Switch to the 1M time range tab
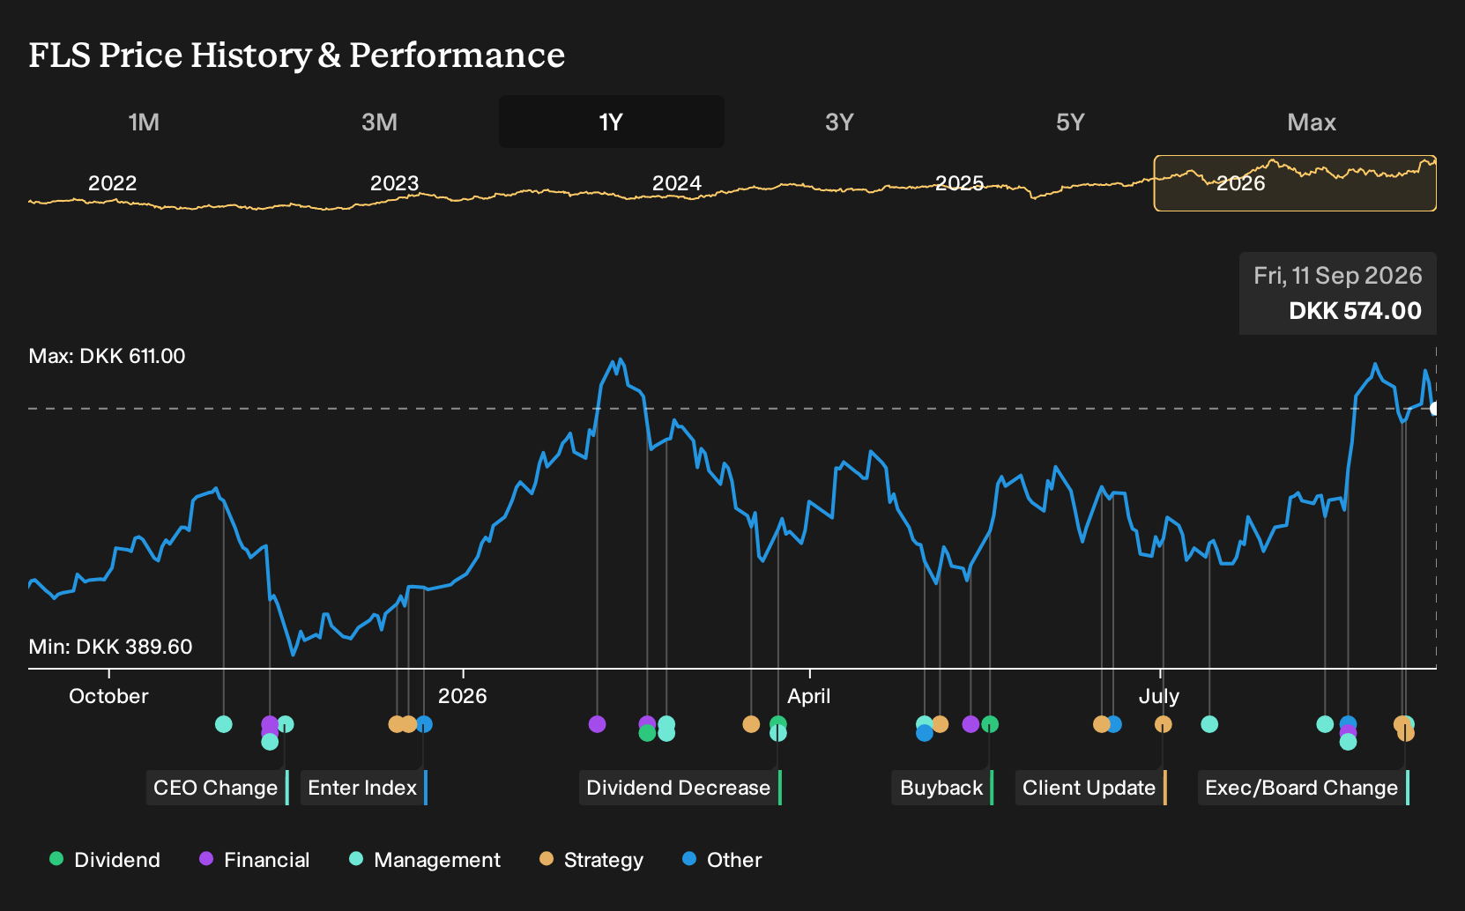The height and width of the screenshot is (911, 1465). [x=144, y=122]
